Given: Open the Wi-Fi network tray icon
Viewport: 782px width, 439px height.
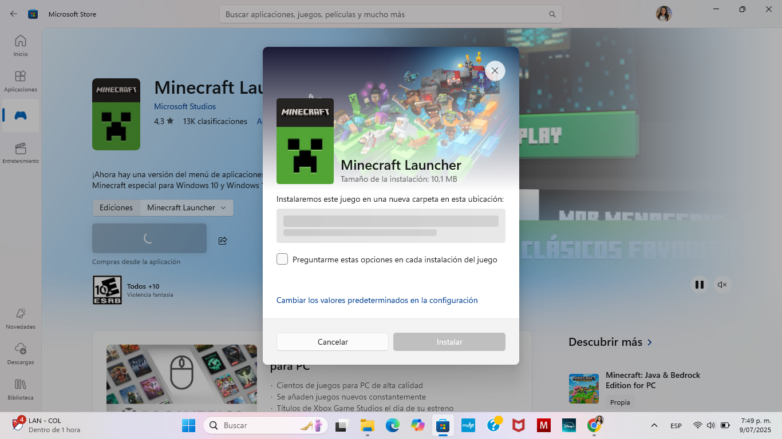Looking at the screenshot, I should click(x=697, y=426).
